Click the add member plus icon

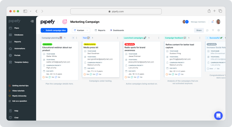(x=187, y=22)
